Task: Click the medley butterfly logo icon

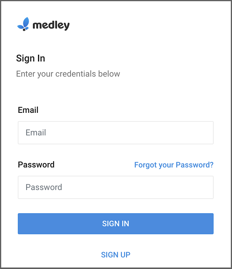Action: click(23, 24)
